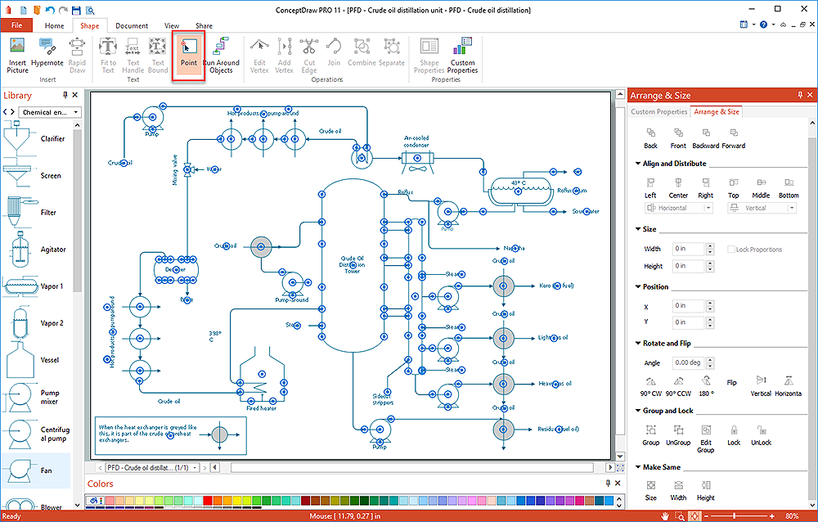Enable Lock Proportions checkbox

click(731, 250)
